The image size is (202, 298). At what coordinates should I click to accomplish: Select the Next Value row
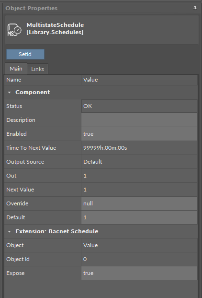(101, 190)
